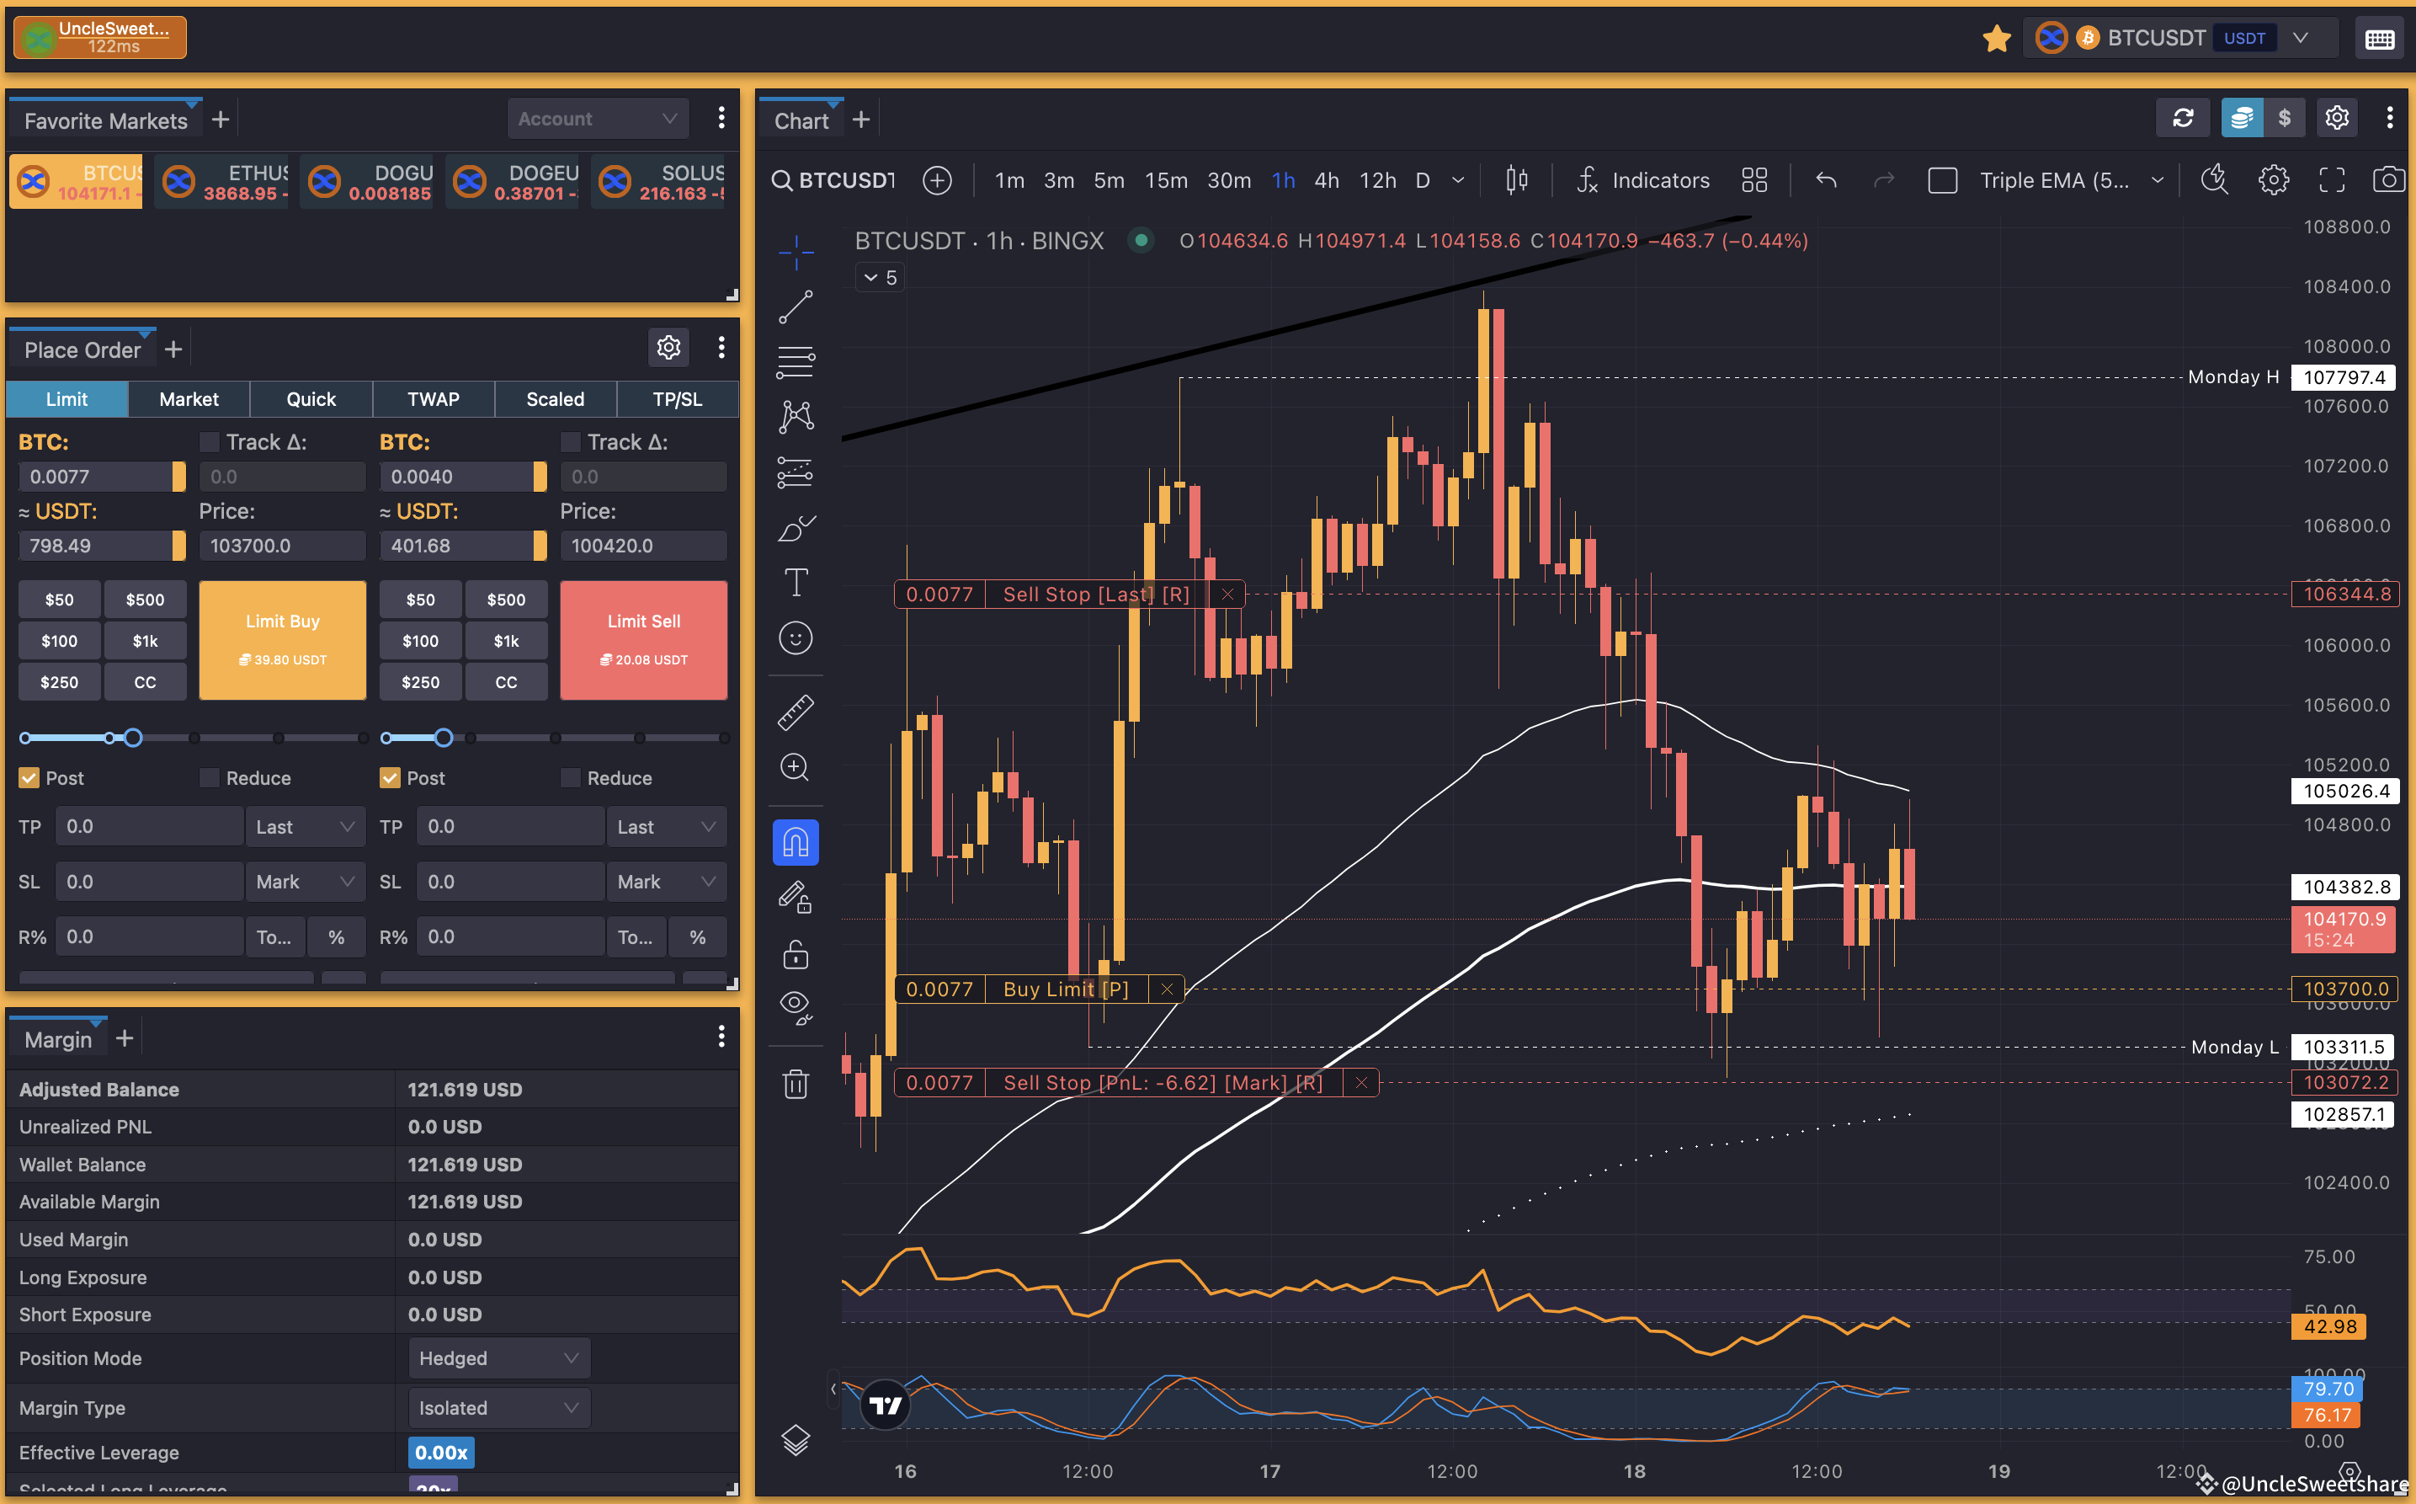
Task: Open the Margin Type Isolated dropdown
Action: [499, 1407]
